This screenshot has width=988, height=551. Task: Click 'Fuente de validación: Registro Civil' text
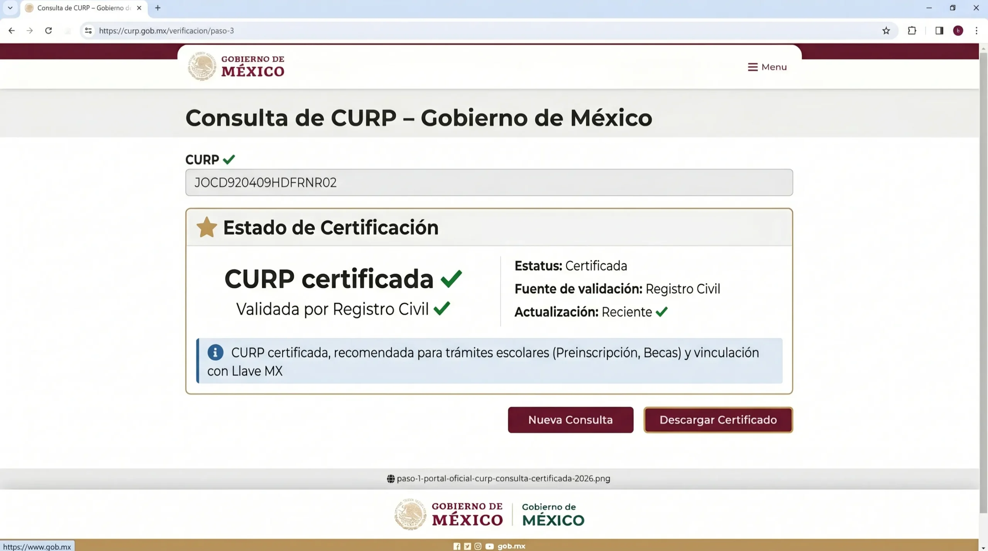click(x=617, y=289)
